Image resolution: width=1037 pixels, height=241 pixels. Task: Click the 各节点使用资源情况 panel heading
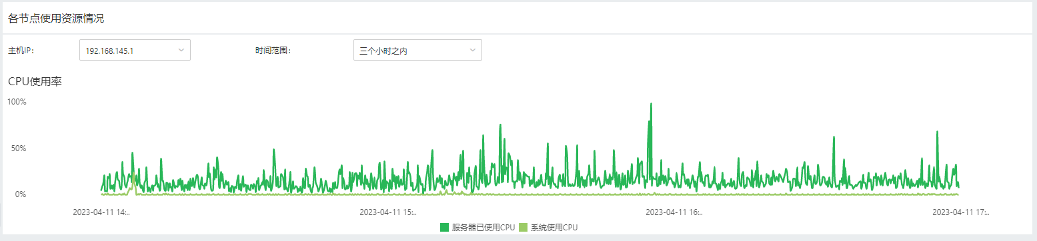tap(56, 19)
